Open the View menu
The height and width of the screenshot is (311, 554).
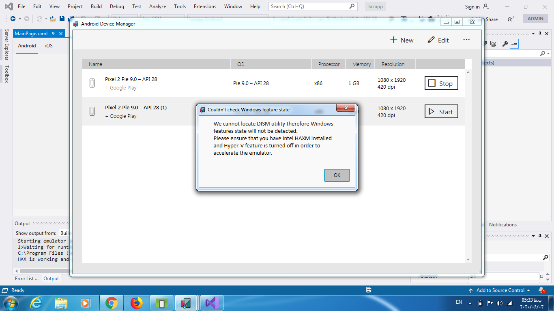(x=54, y=6)
